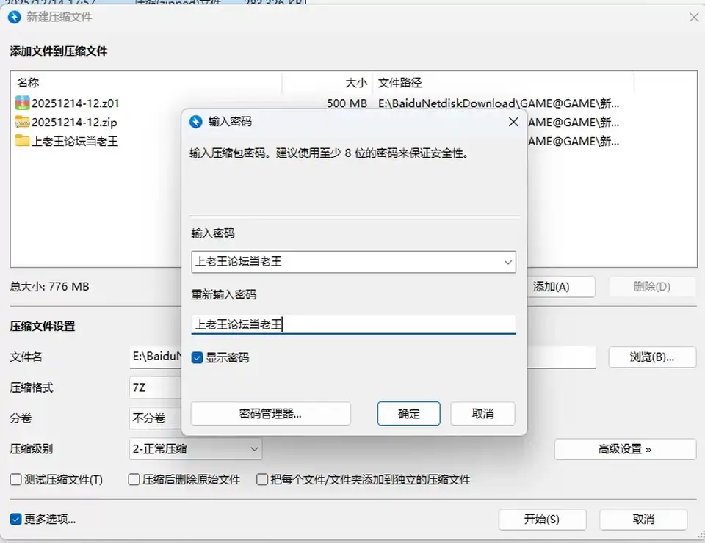Enable 压缩后删除原始文件 checkbox
Image resolution: width=705 pixels, height=543 pixels.
(x=134, y=480)
